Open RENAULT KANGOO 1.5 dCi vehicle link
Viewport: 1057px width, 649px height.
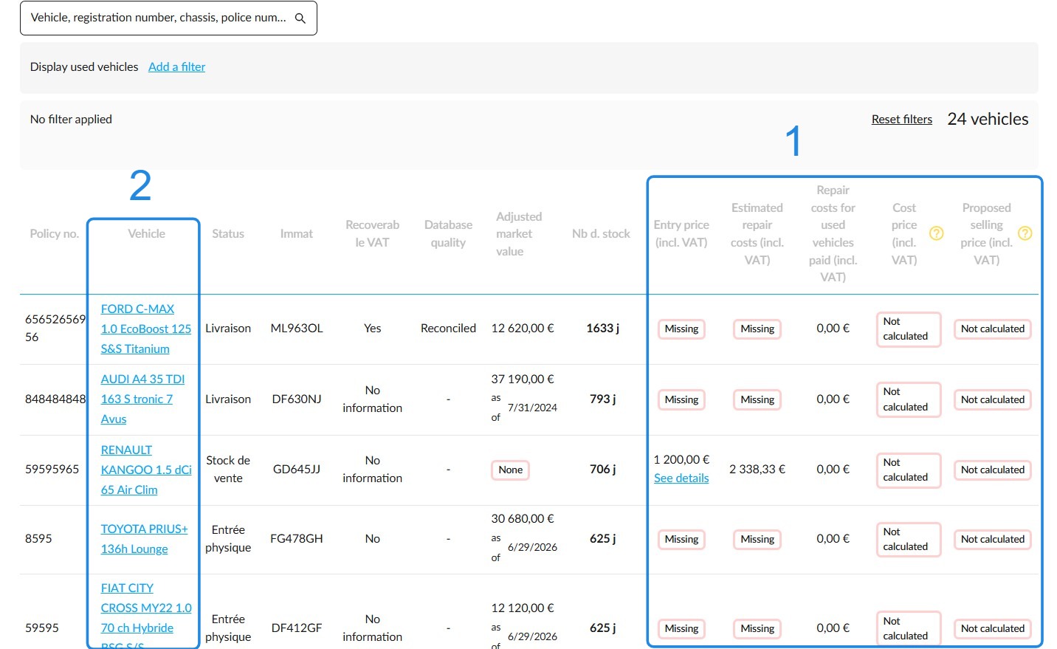click(x=146, y=470)
